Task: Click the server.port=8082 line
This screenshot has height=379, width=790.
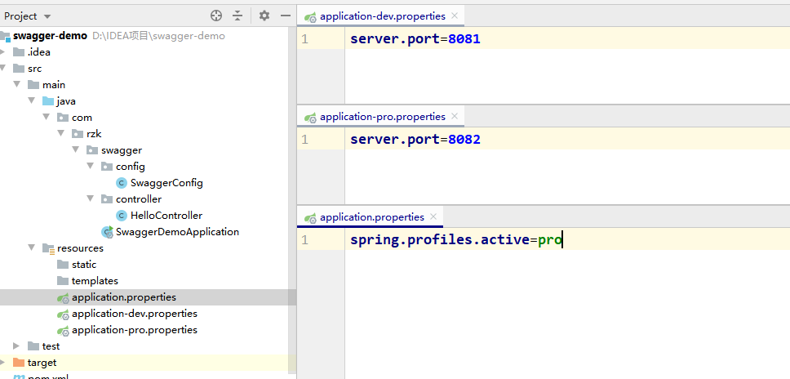Action: 415,139
